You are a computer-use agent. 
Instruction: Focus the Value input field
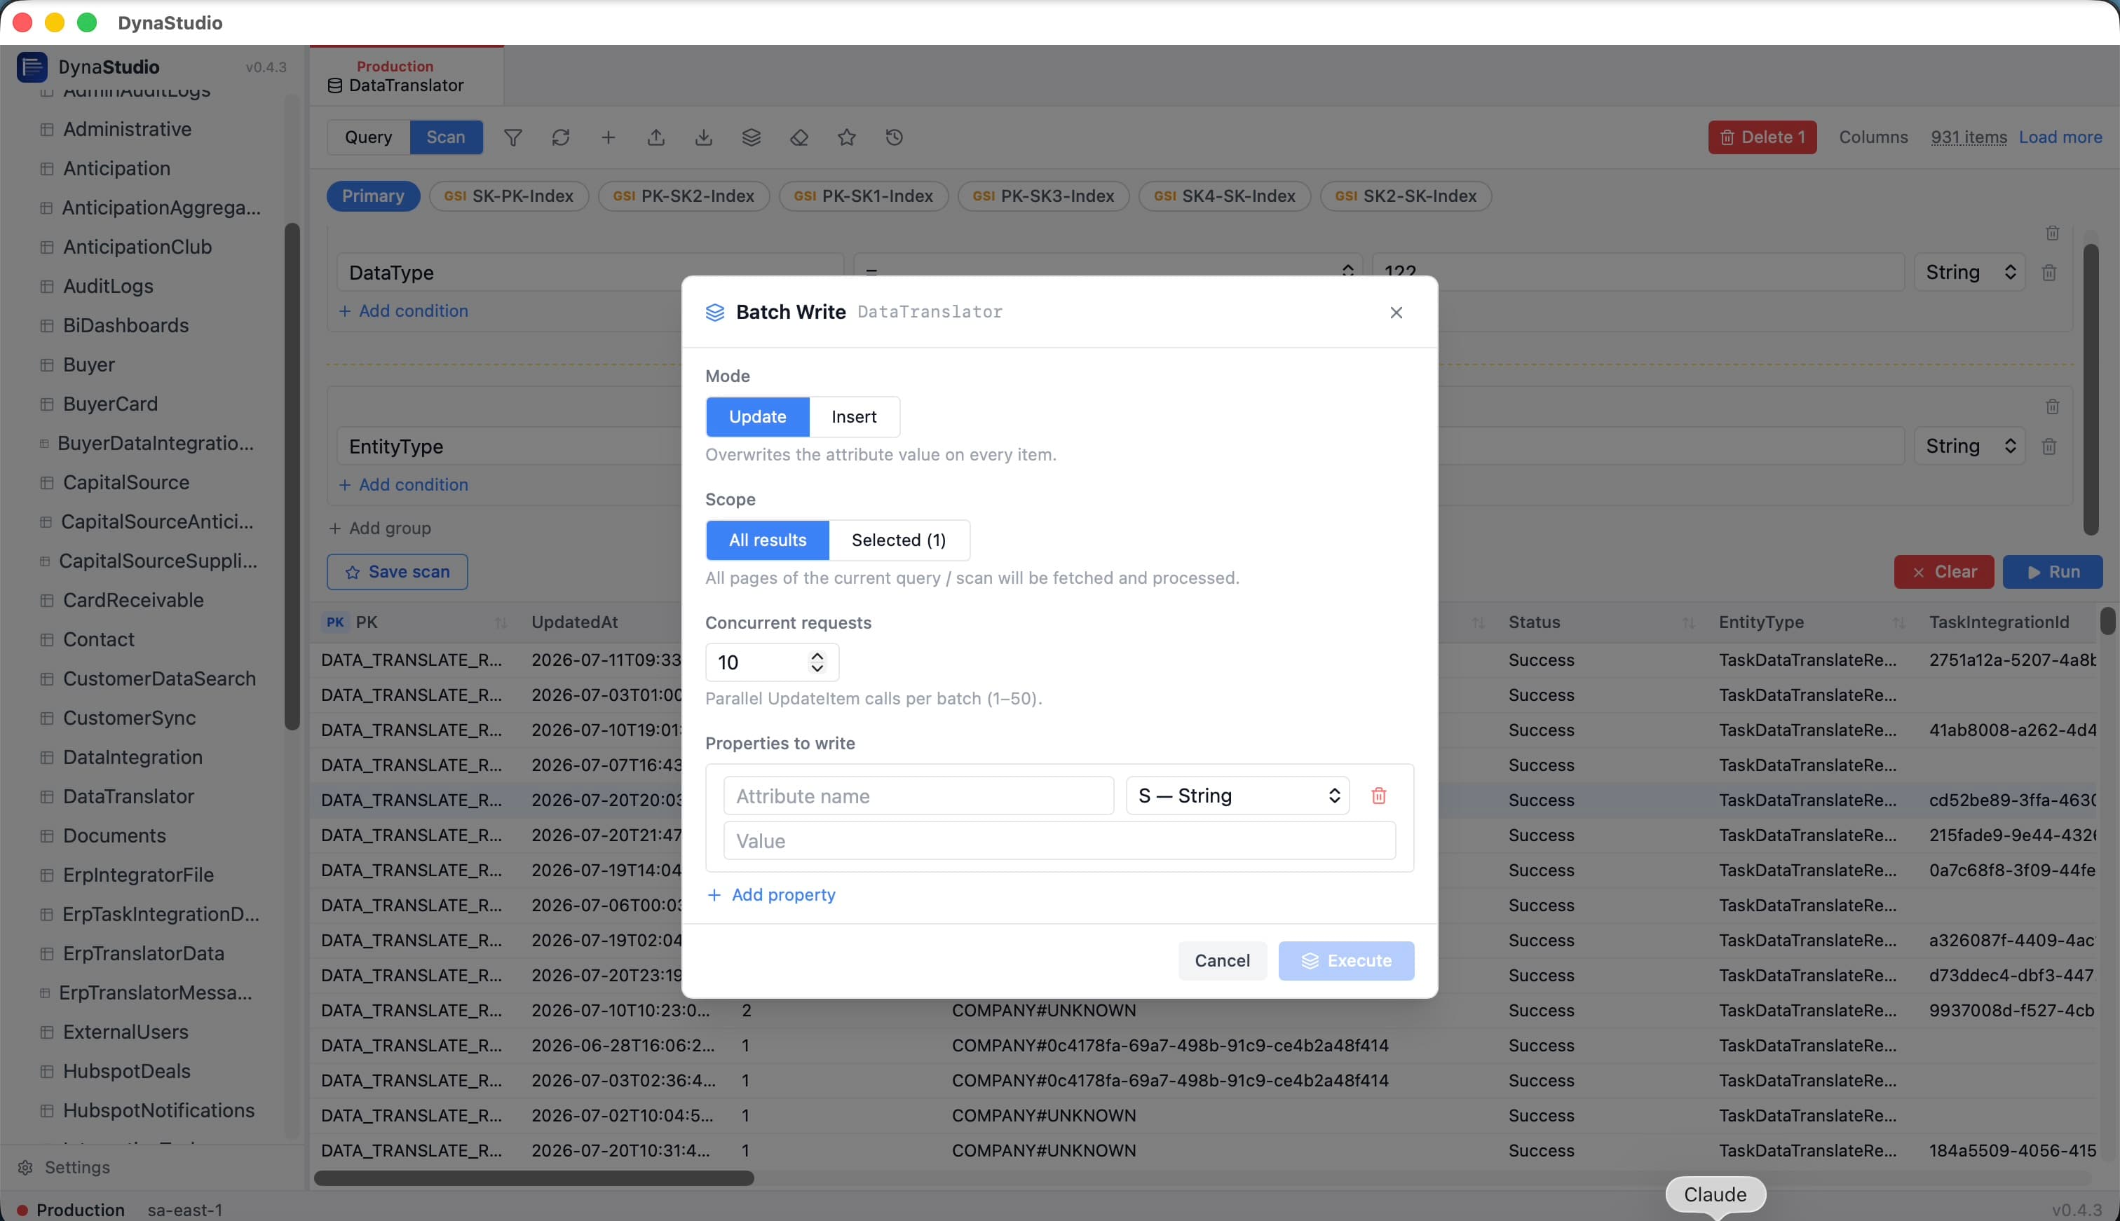(1059, 841)
